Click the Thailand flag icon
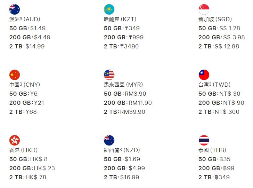The height and width of the screenshot is (188, 253). 204,140
